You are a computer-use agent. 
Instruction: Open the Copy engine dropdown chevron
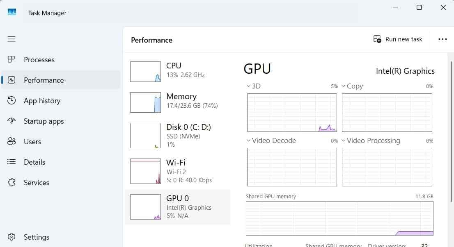[x=344, y=86]
